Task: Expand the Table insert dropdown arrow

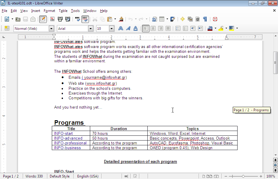Action: pos(167,19)
